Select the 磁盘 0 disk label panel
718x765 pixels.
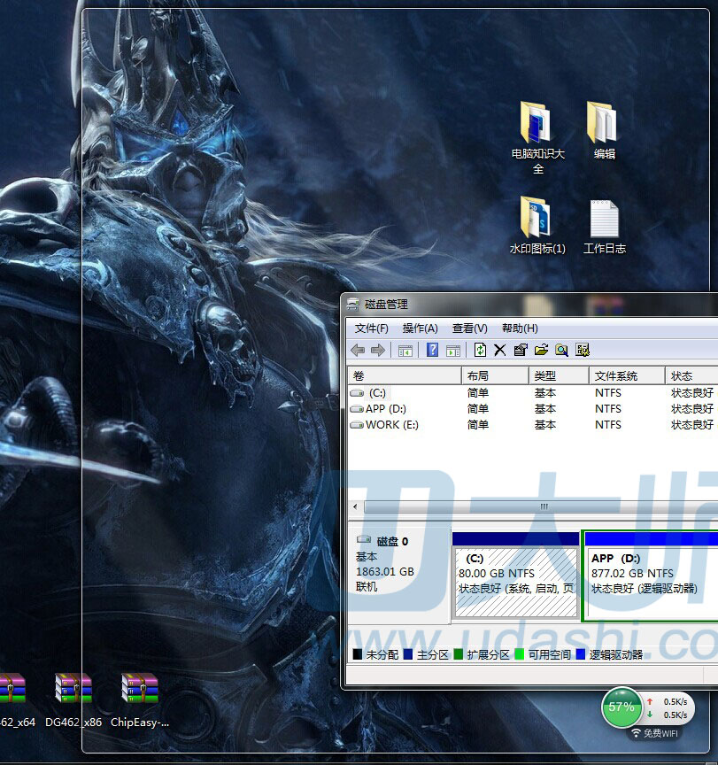[398, 576]
